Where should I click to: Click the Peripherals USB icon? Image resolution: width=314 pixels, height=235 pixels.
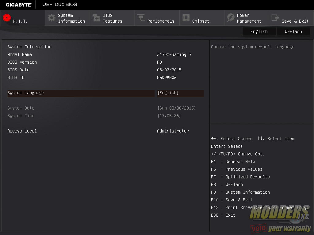point(141,18)
